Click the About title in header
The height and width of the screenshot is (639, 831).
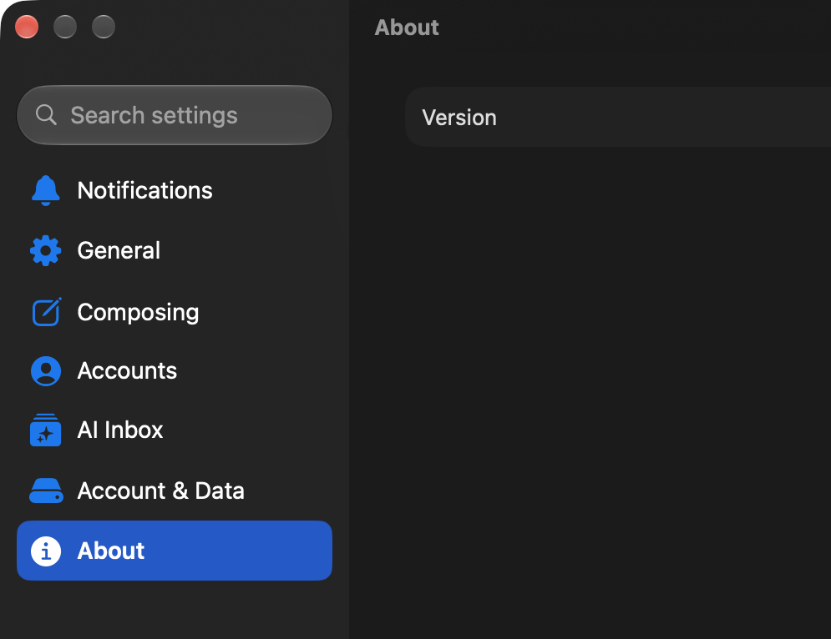click(x=407, y=28)
